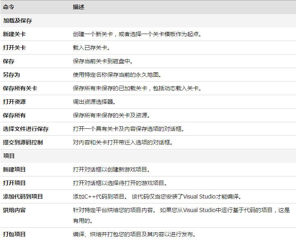Click description 对内容和关卡打开带迁入选项的对话框
The image size is (296, 240).
(x=123, y=143)
